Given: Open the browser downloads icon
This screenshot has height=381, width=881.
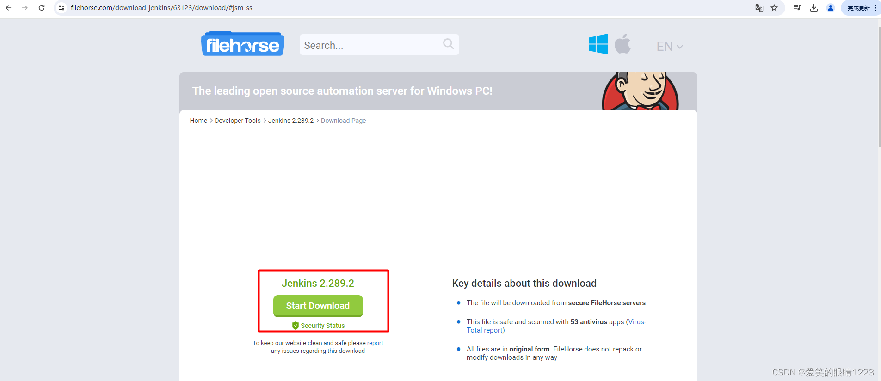Looking at the screenshot, I should click(x=814, y=8).
